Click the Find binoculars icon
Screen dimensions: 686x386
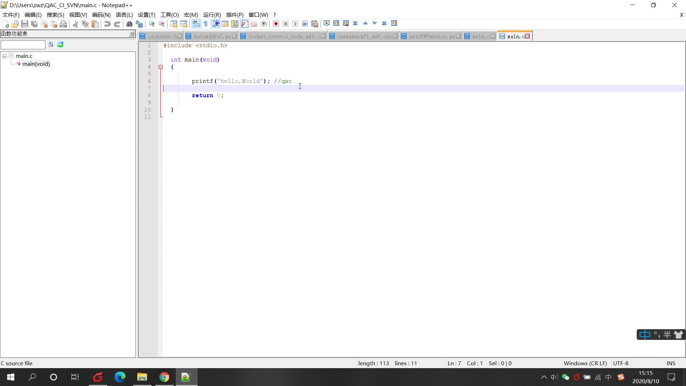tap(129, 24)
